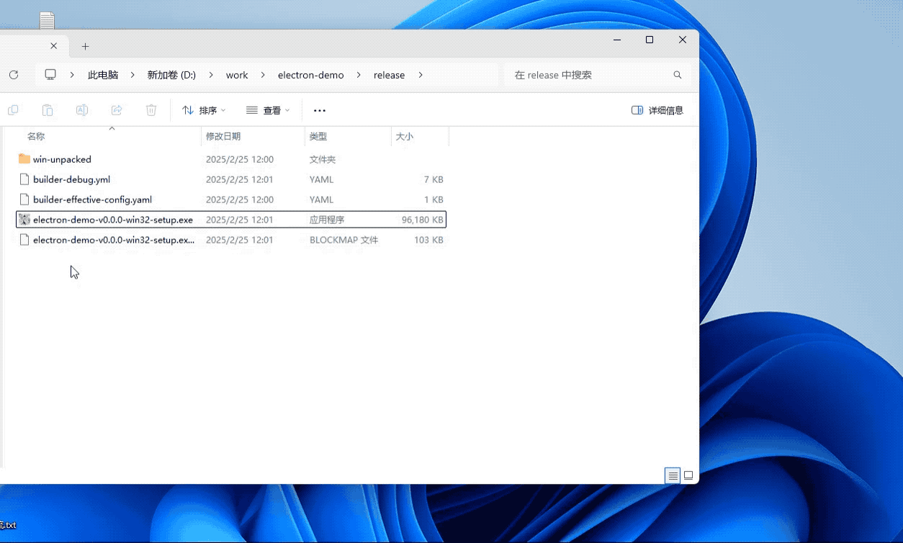Switch to large thumbnails view icon
Viewport: 903px width, 543px height.
688,476
